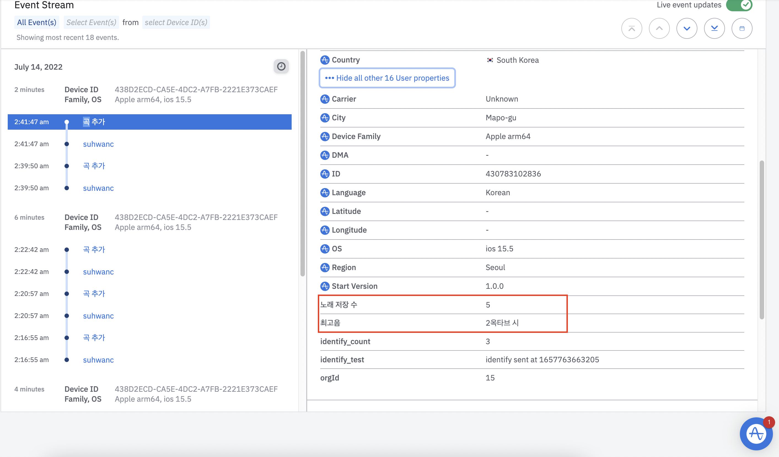Screen dimensions: 779x457
Task: Open the 곡 추가 event at 2:22:42 am
Action: [94, 249]
